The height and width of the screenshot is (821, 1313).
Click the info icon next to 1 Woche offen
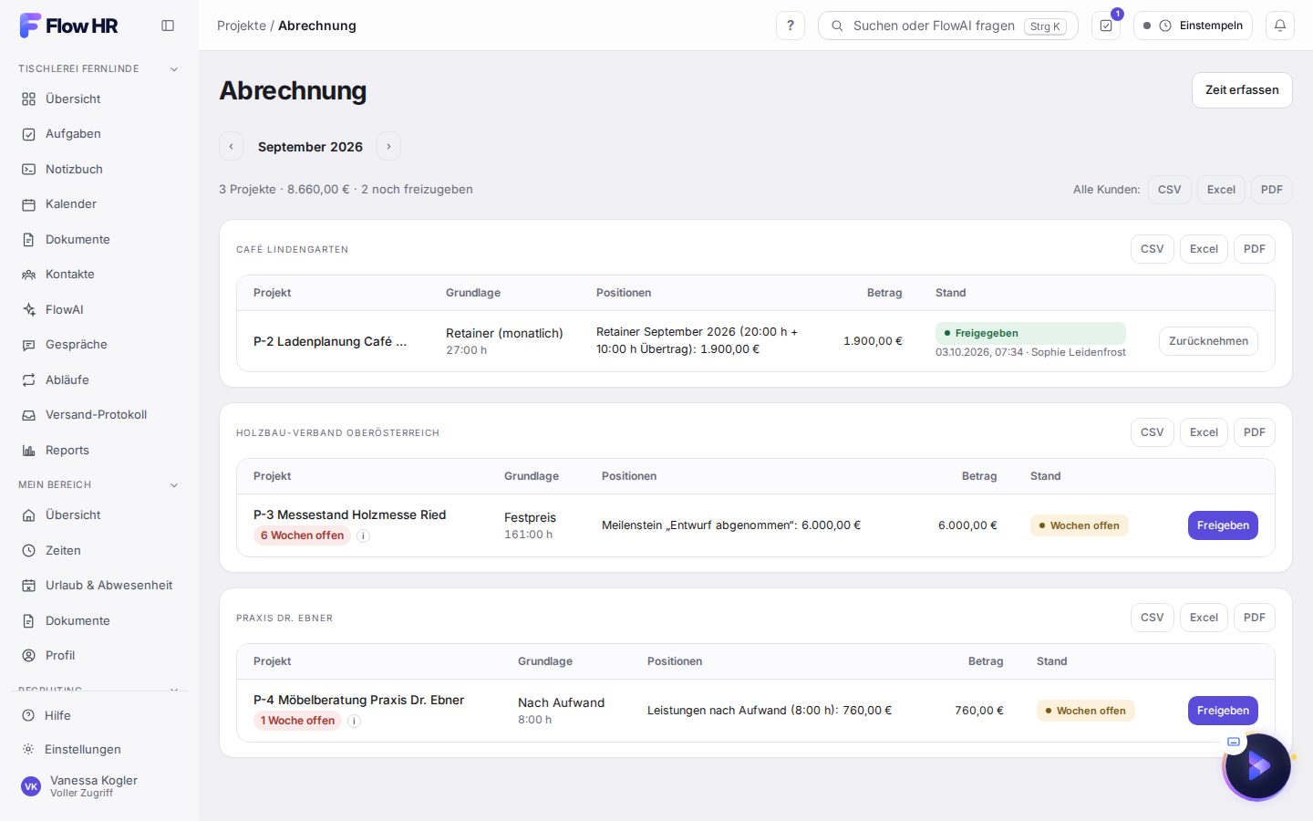pyautogui.click(x=355, y=722)
